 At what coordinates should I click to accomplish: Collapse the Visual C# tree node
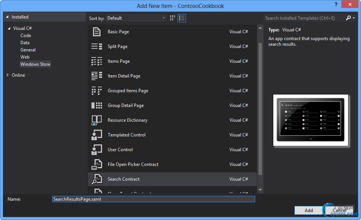pos(9,28)
